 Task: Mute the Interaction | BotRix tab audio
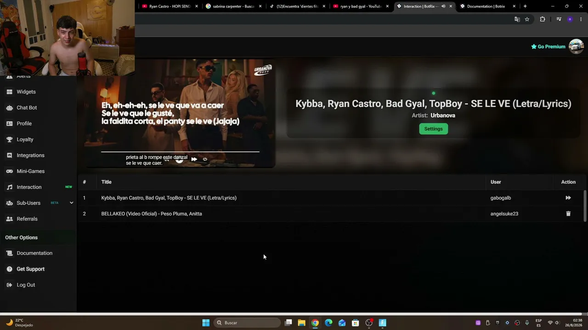(443, 6)
